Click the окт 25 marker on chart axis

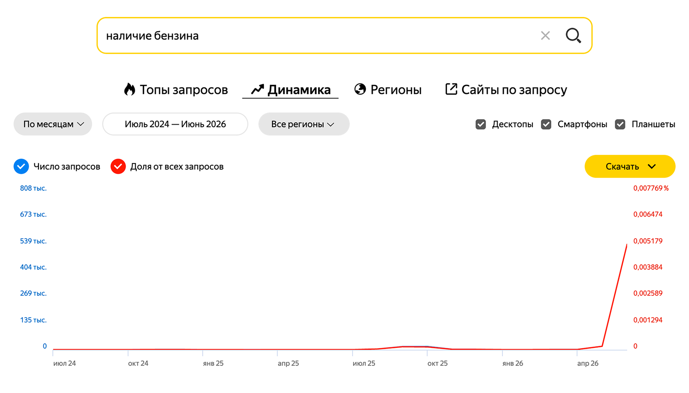pos(438,364)
